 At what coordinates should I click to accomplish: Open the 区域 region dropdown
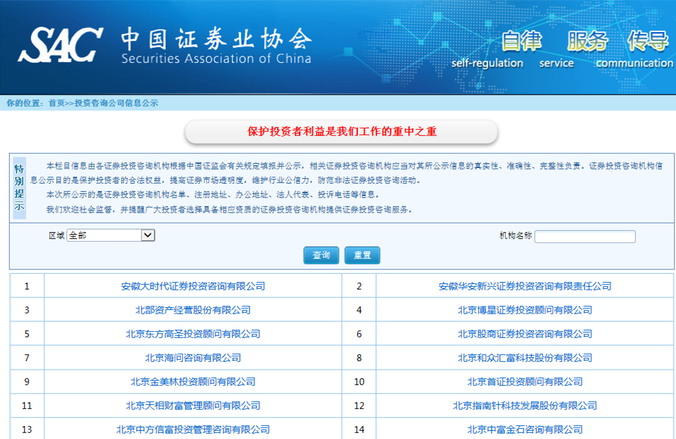click(111, 236)
